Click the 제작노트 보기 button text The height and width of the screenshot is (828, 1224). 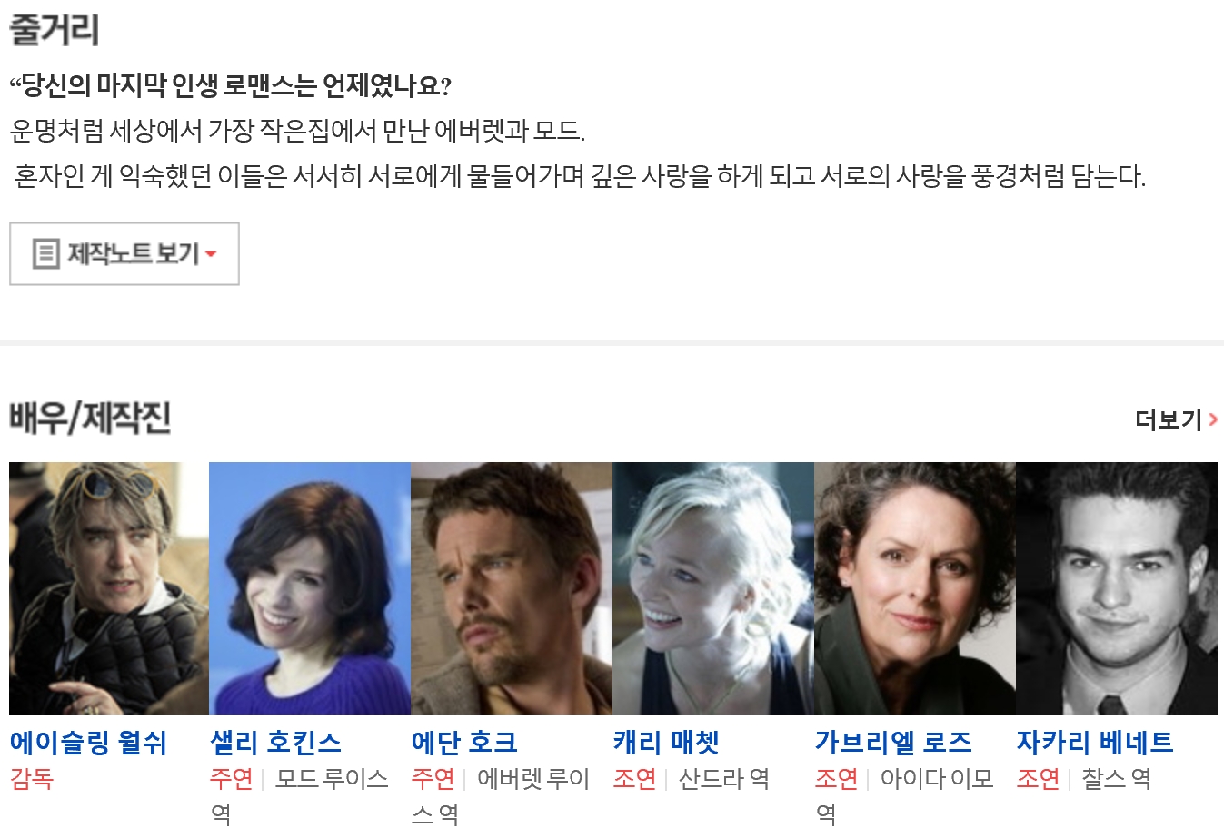[133, 253]
